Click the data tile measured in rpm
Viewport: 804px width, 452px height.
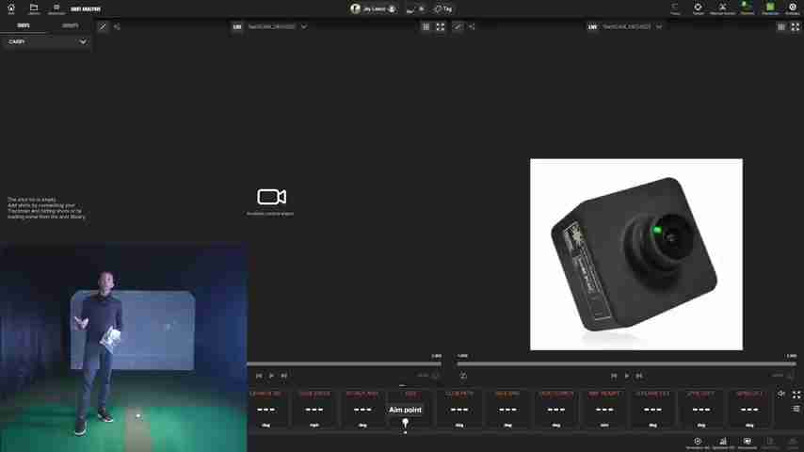tap(604, 409)
